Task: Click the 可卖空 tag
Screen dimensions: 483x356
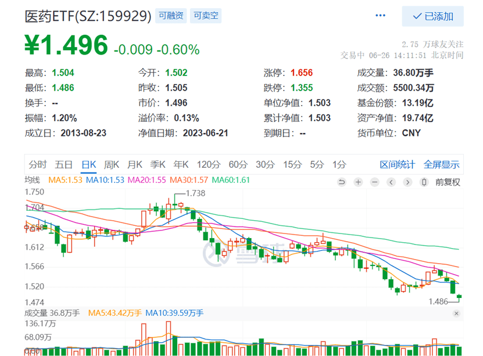Action: click(206, 16)
